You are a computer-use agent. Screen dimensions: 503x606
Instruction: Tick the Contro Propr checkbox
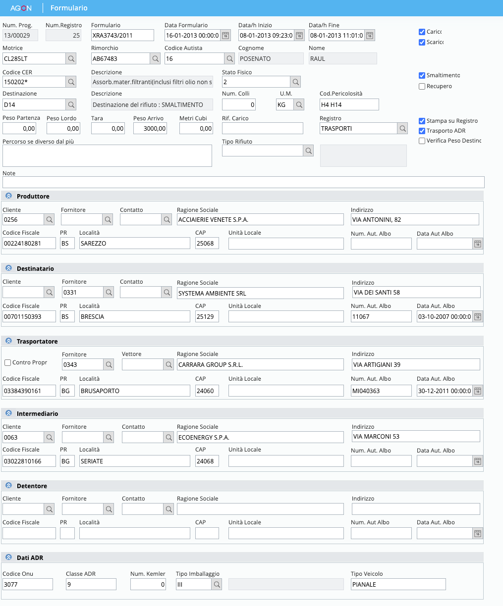(7, 363)
